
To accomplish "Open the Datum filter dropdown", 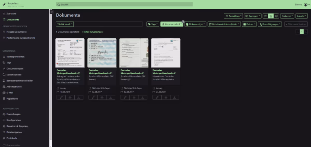I will point(249,24).
